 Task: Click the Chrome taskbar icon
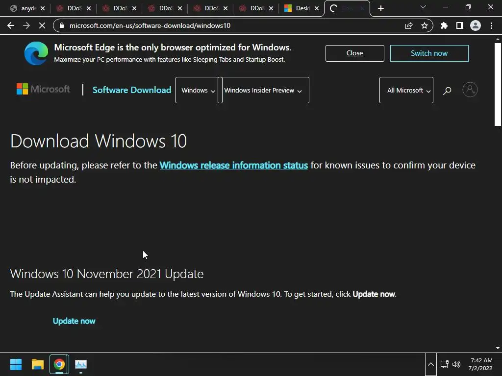click(x=59, y=364)
